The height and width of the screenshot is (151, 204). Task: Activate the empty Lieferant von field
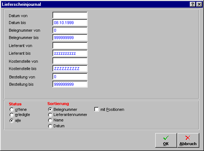(70, 46)
